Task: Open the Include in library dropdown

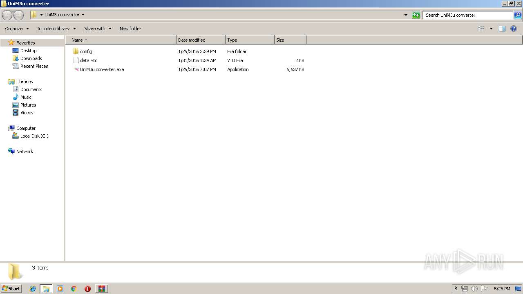Action: (57, 29)
